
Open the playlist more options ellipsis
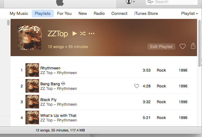[x=92, y=33]
